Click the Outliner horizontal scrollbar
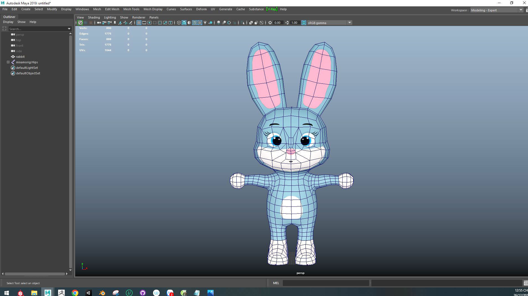Viewport: 528px width, 296px height. tap(35, 274)
